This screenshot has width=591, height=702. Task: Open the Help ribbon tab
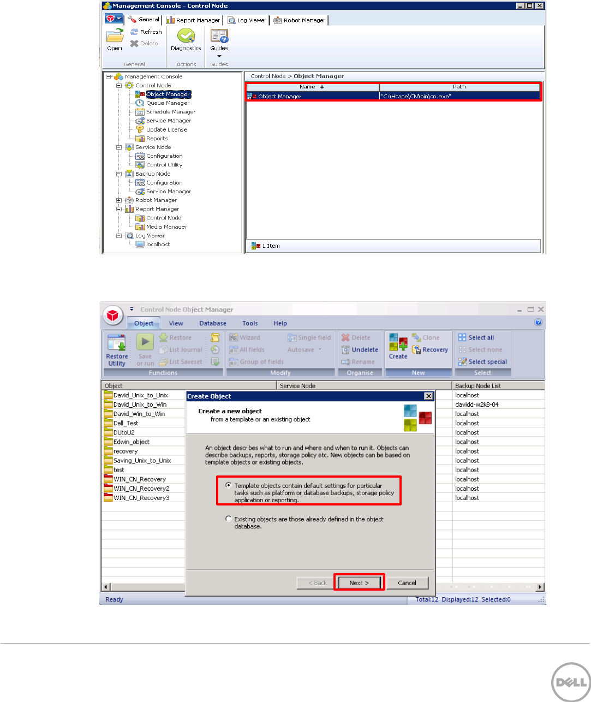[280, 323]
